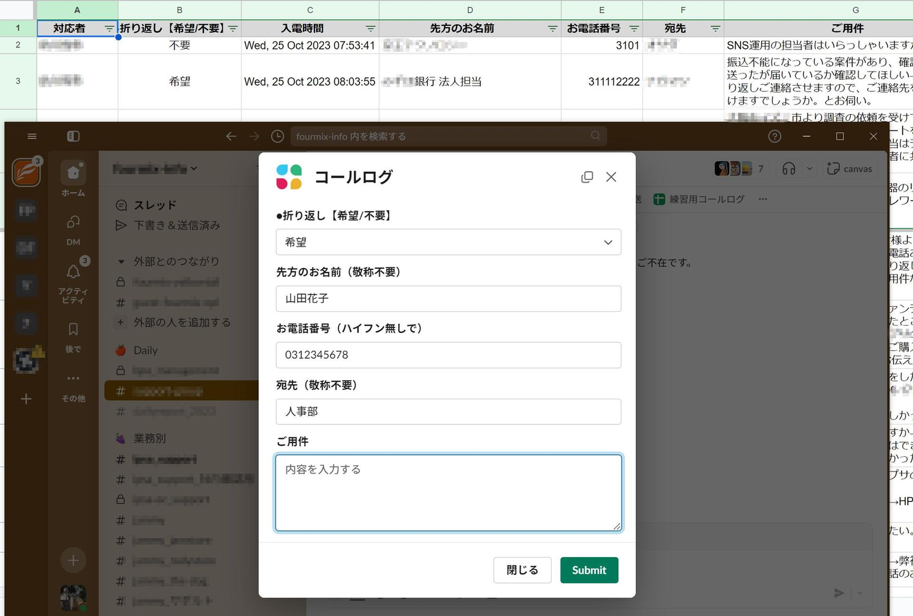Start a huddle with the headphones icon
Viewport: 913px width, 616px height.
coord(789,169)
